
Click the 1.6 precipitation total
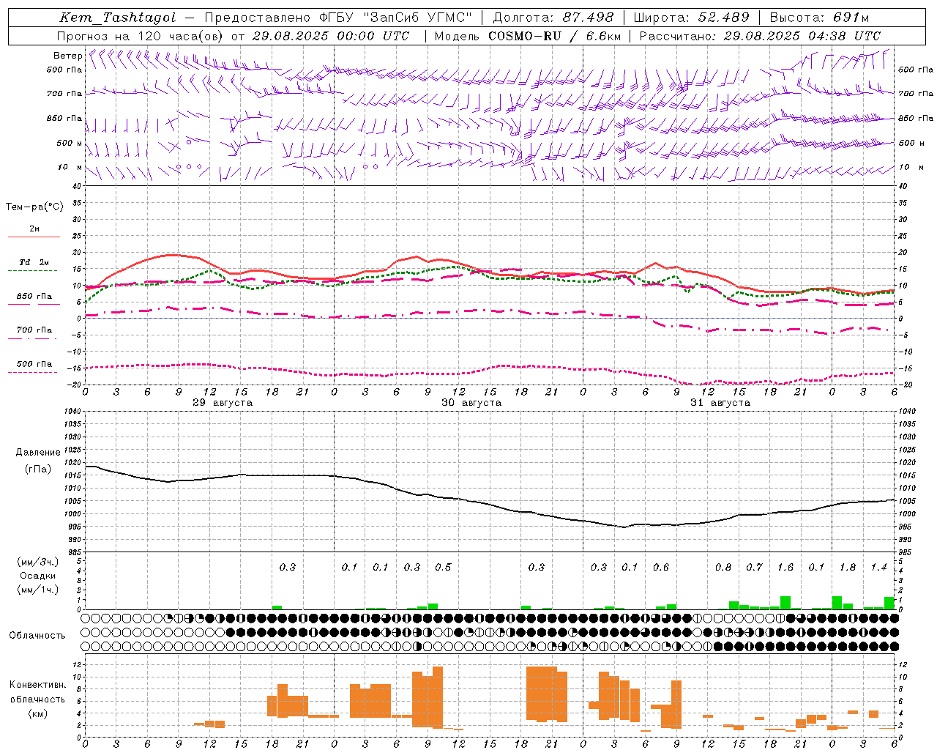pyautogui.click(x=785, y=567)
